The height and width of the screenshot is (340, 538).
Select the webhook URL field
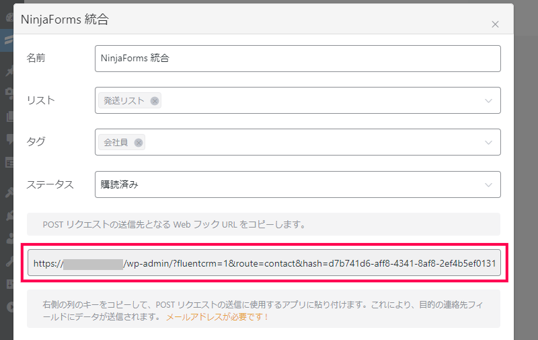(264, 263)
